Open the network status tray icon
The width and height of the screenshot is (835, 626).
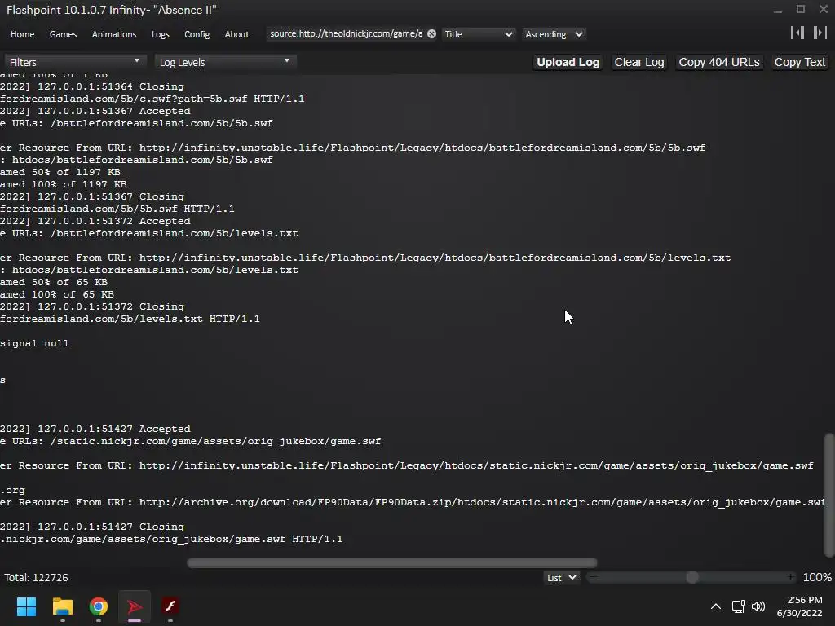(x=738, y=606)
